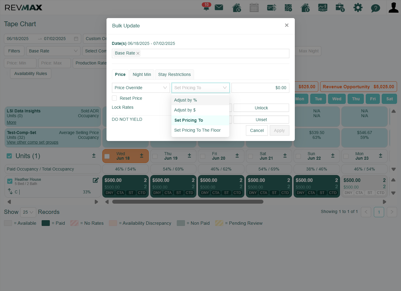This screenshot has width=401, height=291.
Task: Open the calendar grid icon in header
Action: [254, 8]
